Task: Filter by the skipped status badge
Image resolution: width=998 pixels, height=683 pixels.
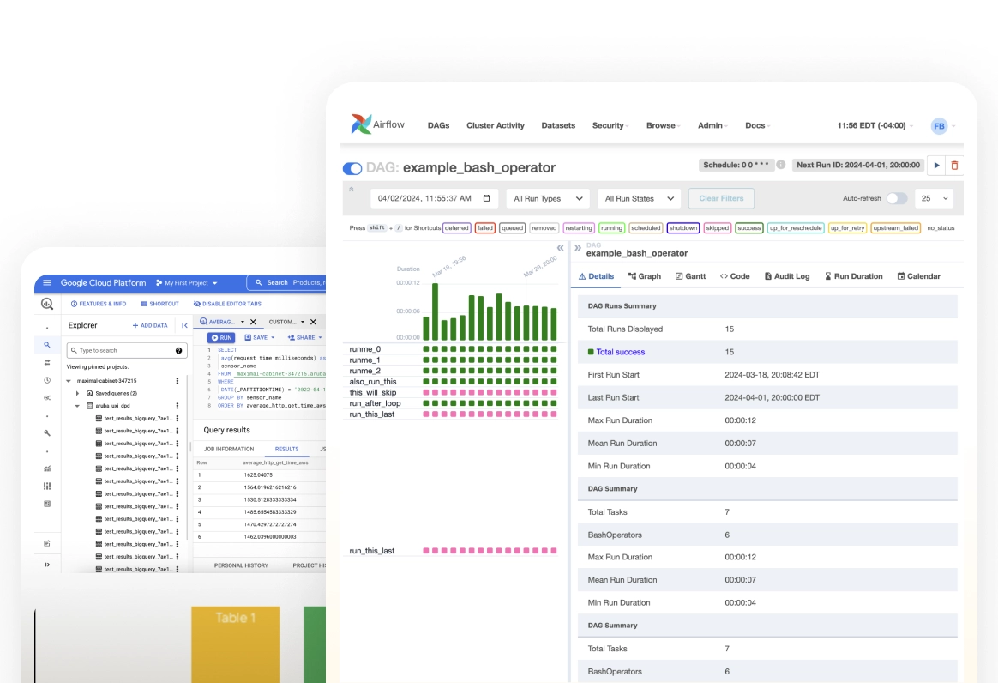Action: pos(718,228)
